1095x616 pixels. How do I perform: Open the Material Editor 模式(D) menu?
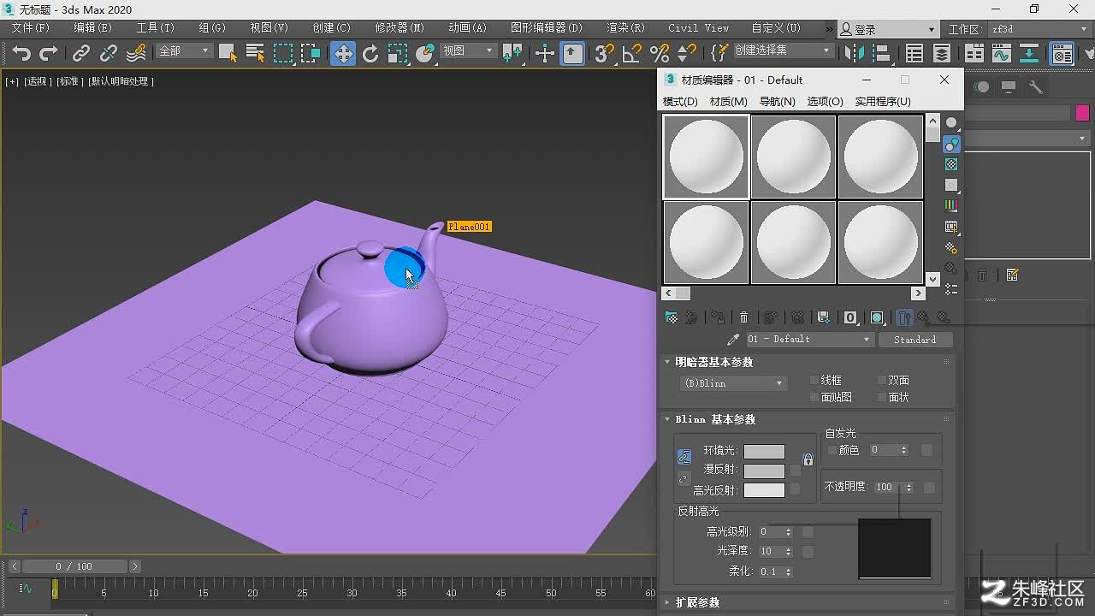click(x=680, y=102)
